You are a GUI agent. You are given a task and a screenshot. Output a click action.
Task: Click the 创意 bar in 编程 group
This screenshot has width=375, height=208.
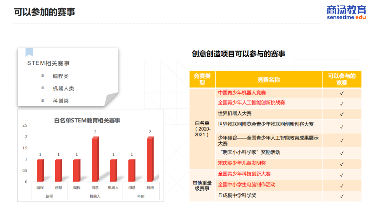(59, 170)
